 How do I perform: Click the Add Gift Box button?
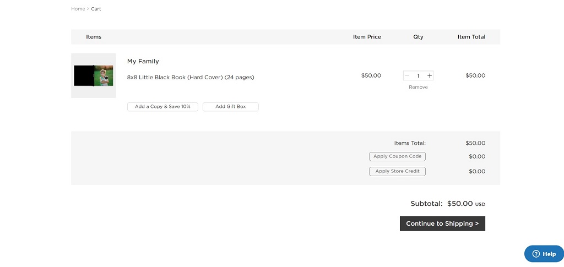231,107
